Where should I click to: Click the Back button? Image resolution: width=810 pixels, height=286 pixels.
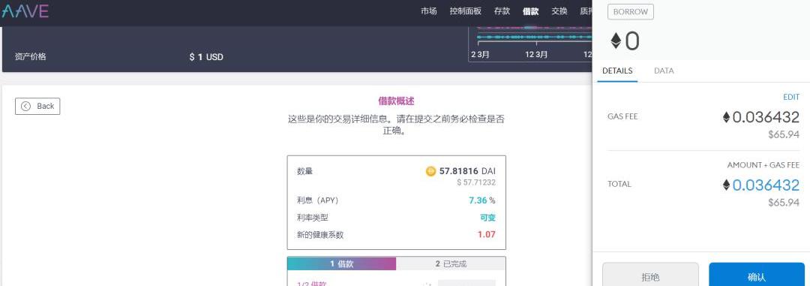point(37,106)
